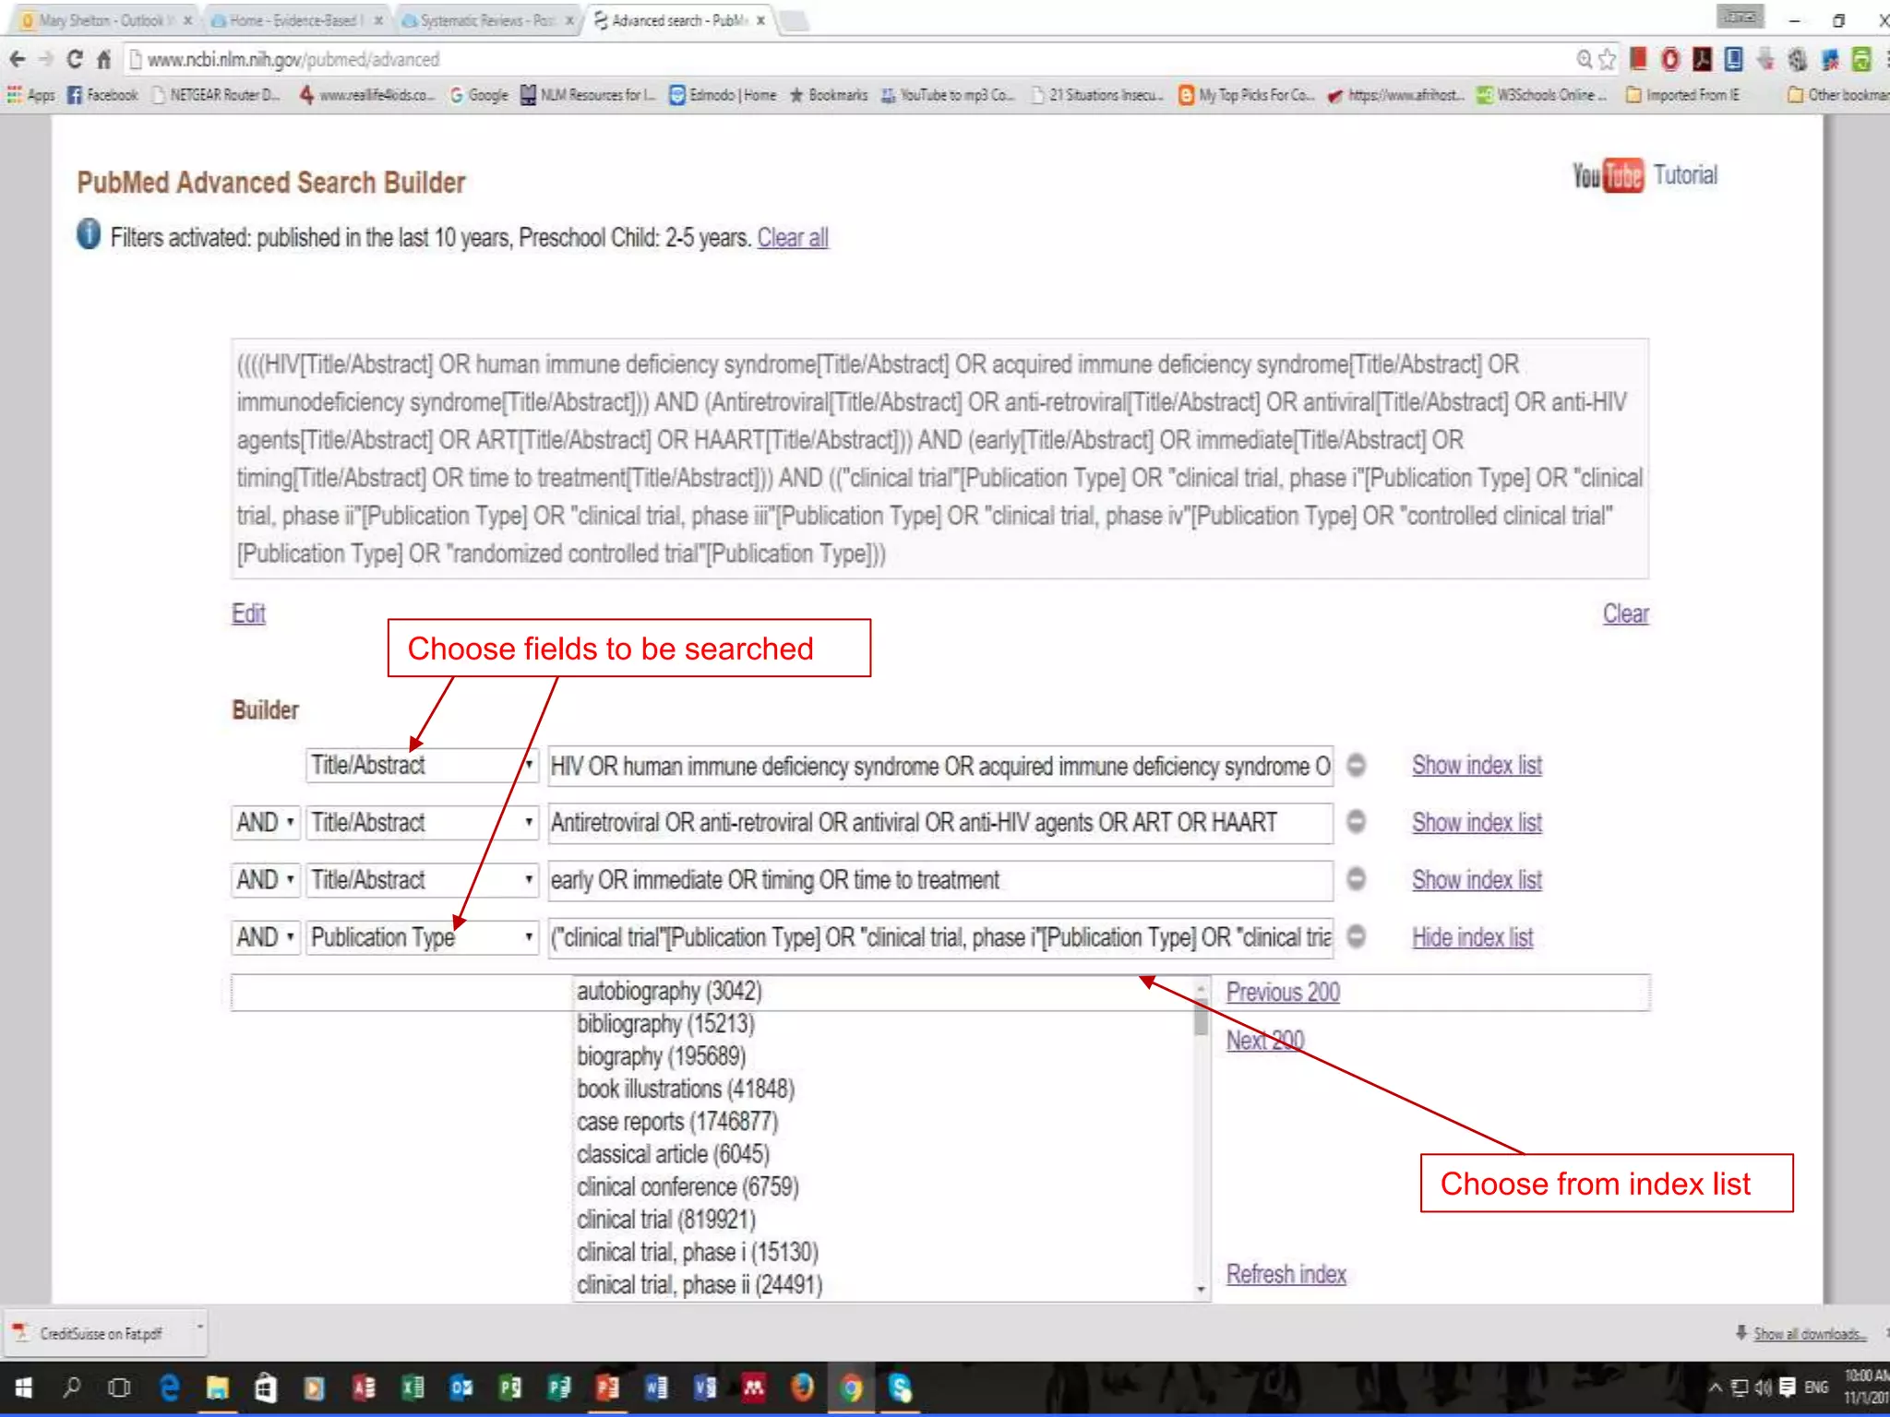
Task: Show index list for the HIV row
Action: (x=1477, y=766)
